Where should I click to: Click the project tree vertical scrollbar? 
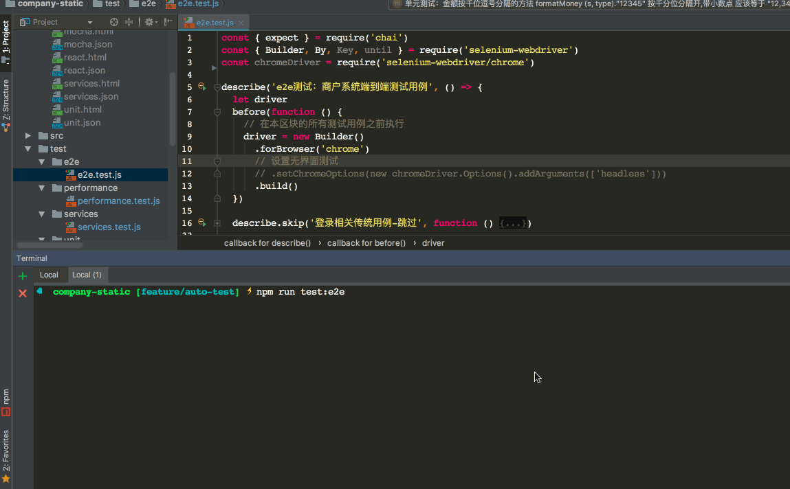tap(173, 109)
